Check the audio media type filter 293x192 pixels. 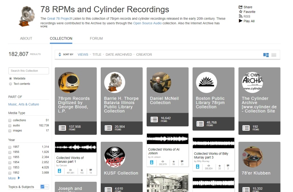click(x=10, y=126)
